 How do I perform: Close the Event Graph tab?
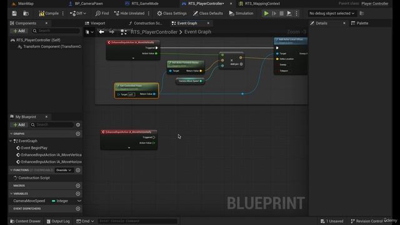[x=208, y=23]
